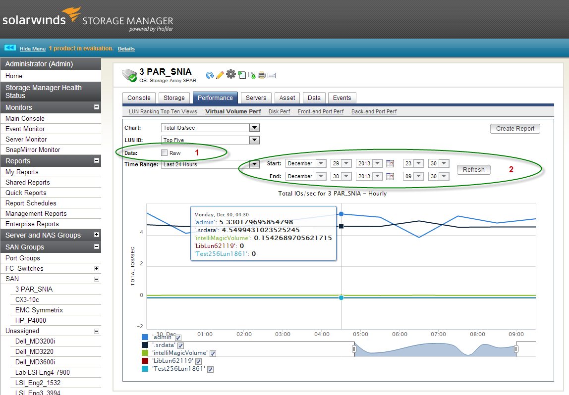Collapse the Reports menu section

click(97, 160)
